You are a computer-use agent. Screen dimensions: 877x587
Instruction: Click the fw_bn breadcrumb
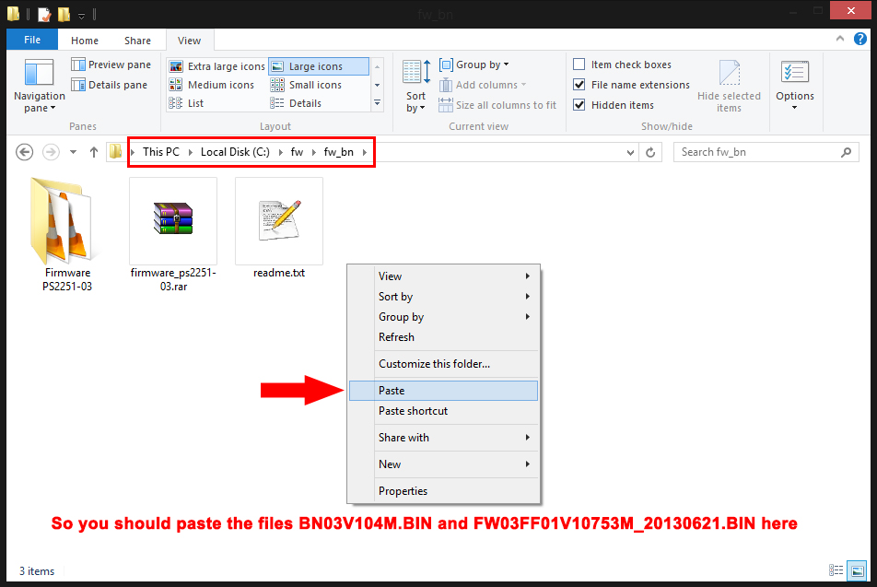pyautogui.click(x=338, y=152)
